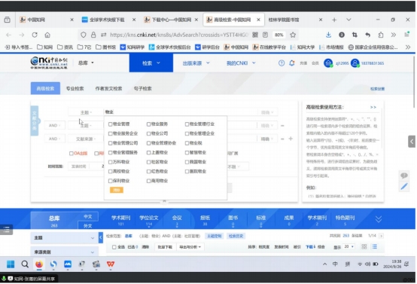This screenshot has height=284, width=417.
Task: Open Windows Start menu
Action: click(11, 264)
